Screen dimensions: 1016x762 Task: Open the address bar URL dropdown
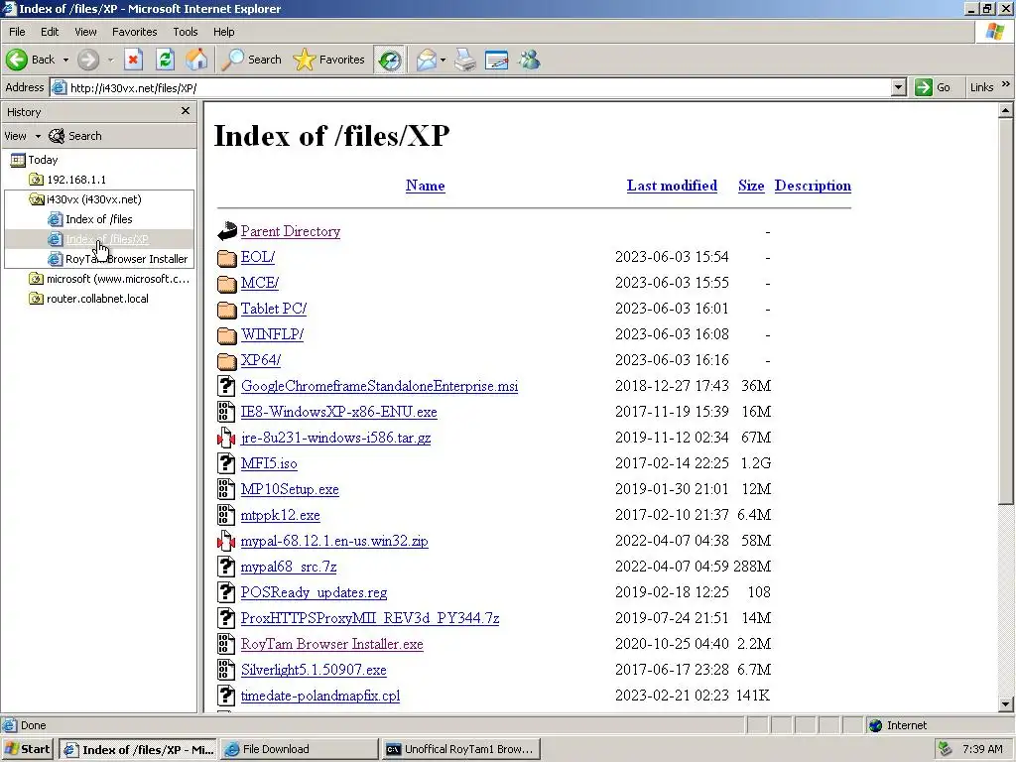[898, 87]
